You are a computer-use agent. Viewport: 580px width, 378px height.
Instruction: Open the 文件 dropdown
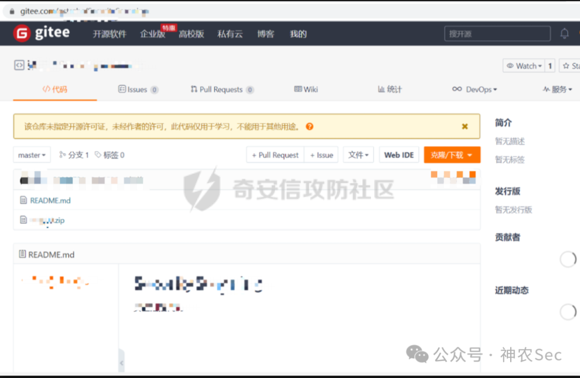point(358,154)
